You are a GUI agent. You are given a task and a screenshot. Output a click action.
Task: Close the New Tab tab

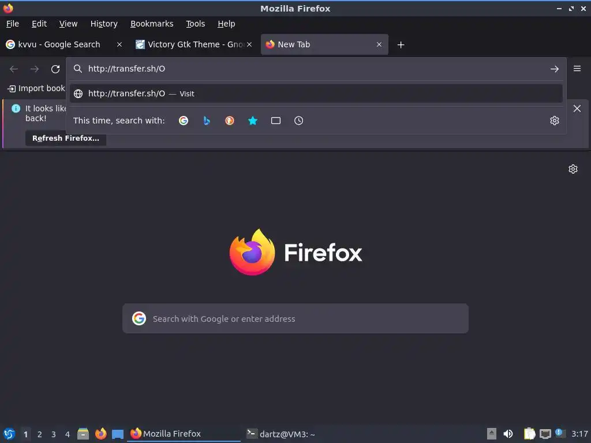[379, 44]
